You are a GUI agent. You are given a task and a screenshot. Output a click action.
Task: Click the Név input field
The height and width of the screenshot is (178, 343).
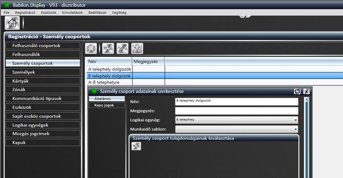(x=237, y=102)
